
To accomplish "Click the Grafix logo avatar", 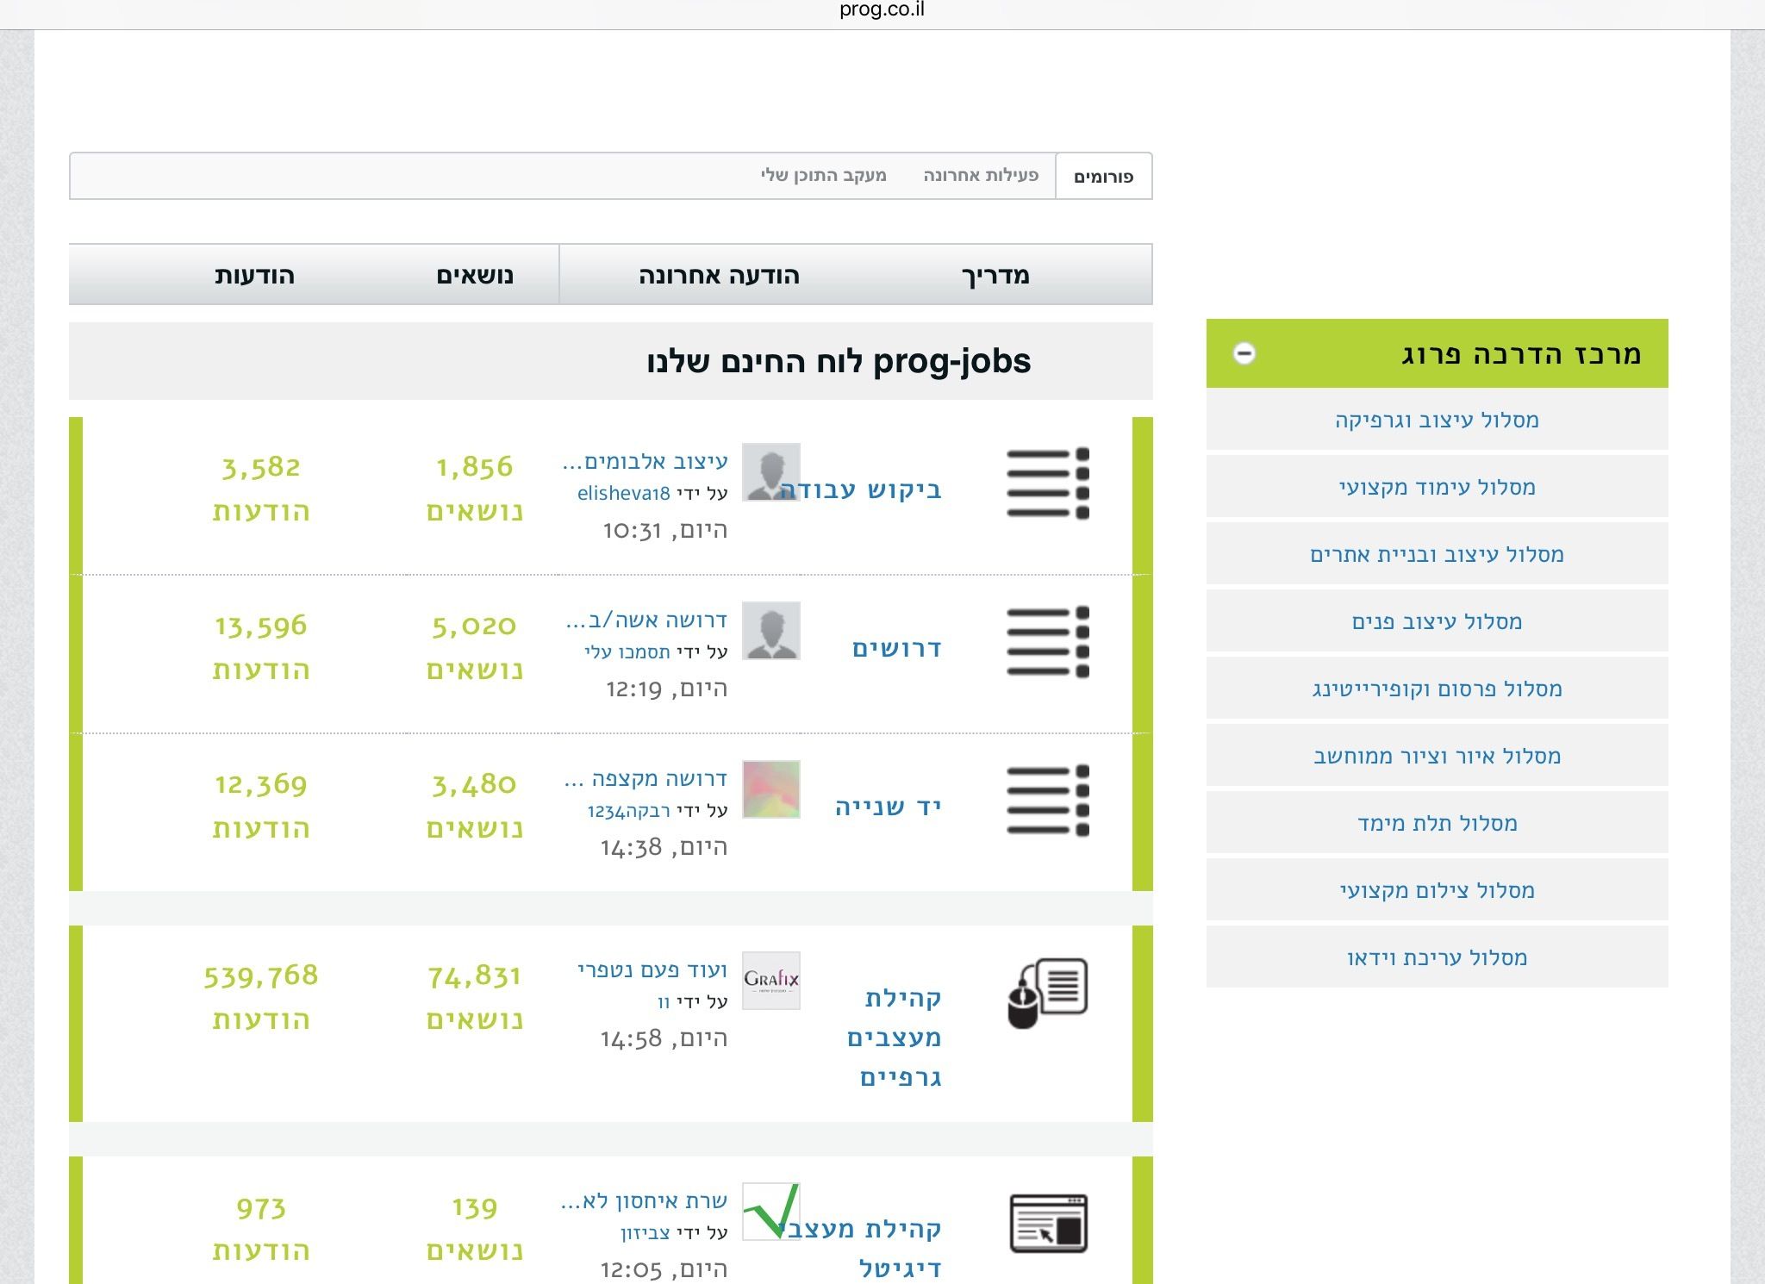I will (x=770, y=980).
